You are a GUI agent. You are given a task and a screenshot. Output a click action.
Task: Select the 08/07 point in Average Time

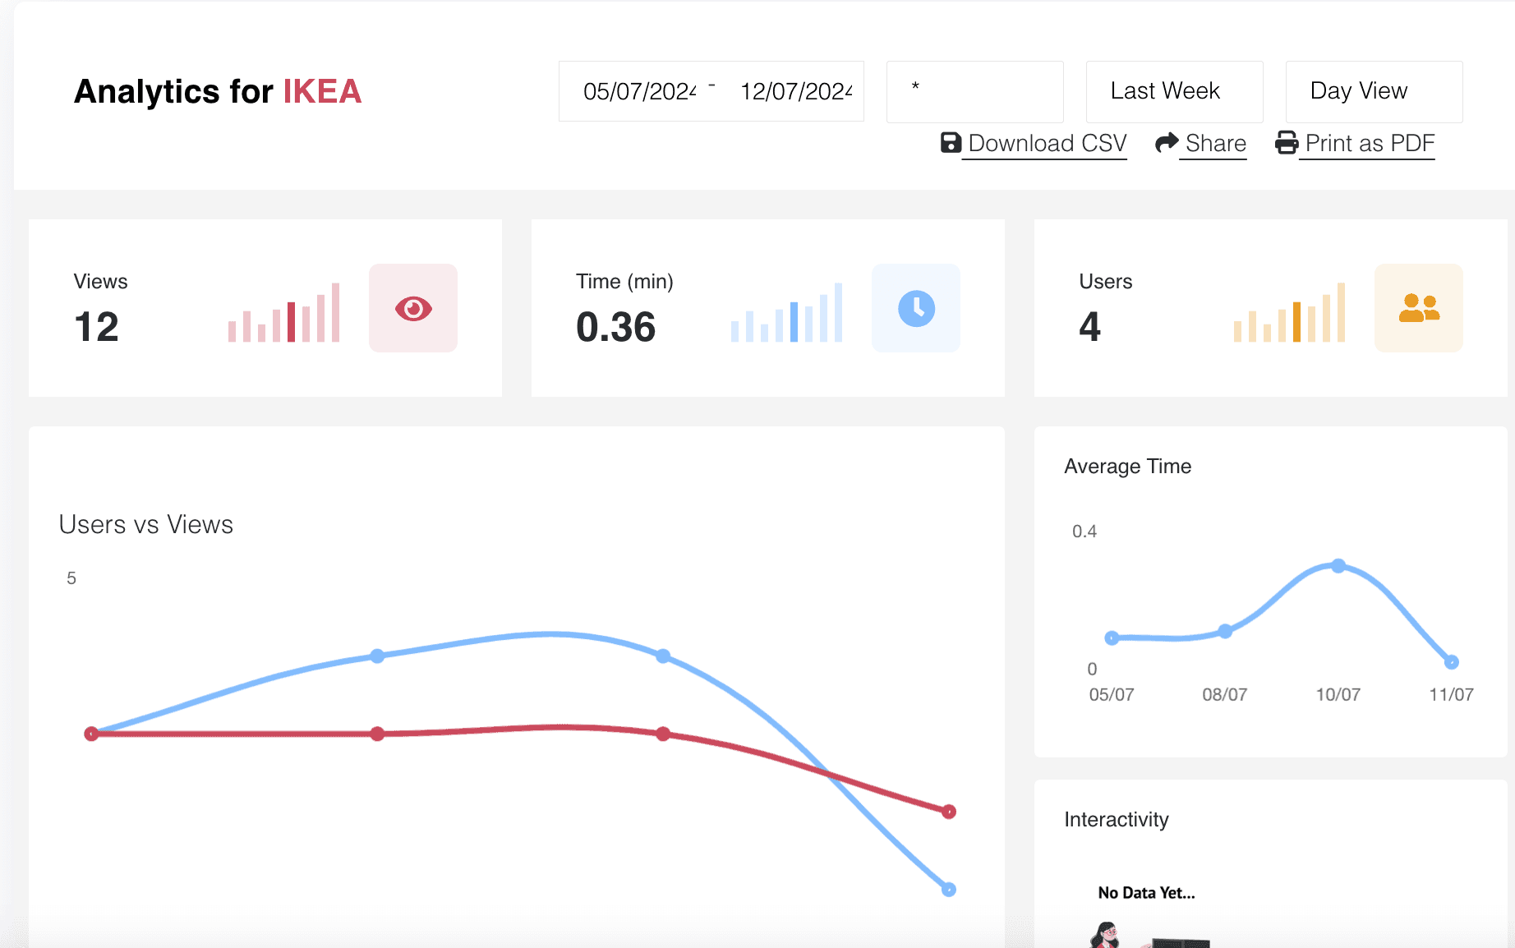click(1225, 631)
